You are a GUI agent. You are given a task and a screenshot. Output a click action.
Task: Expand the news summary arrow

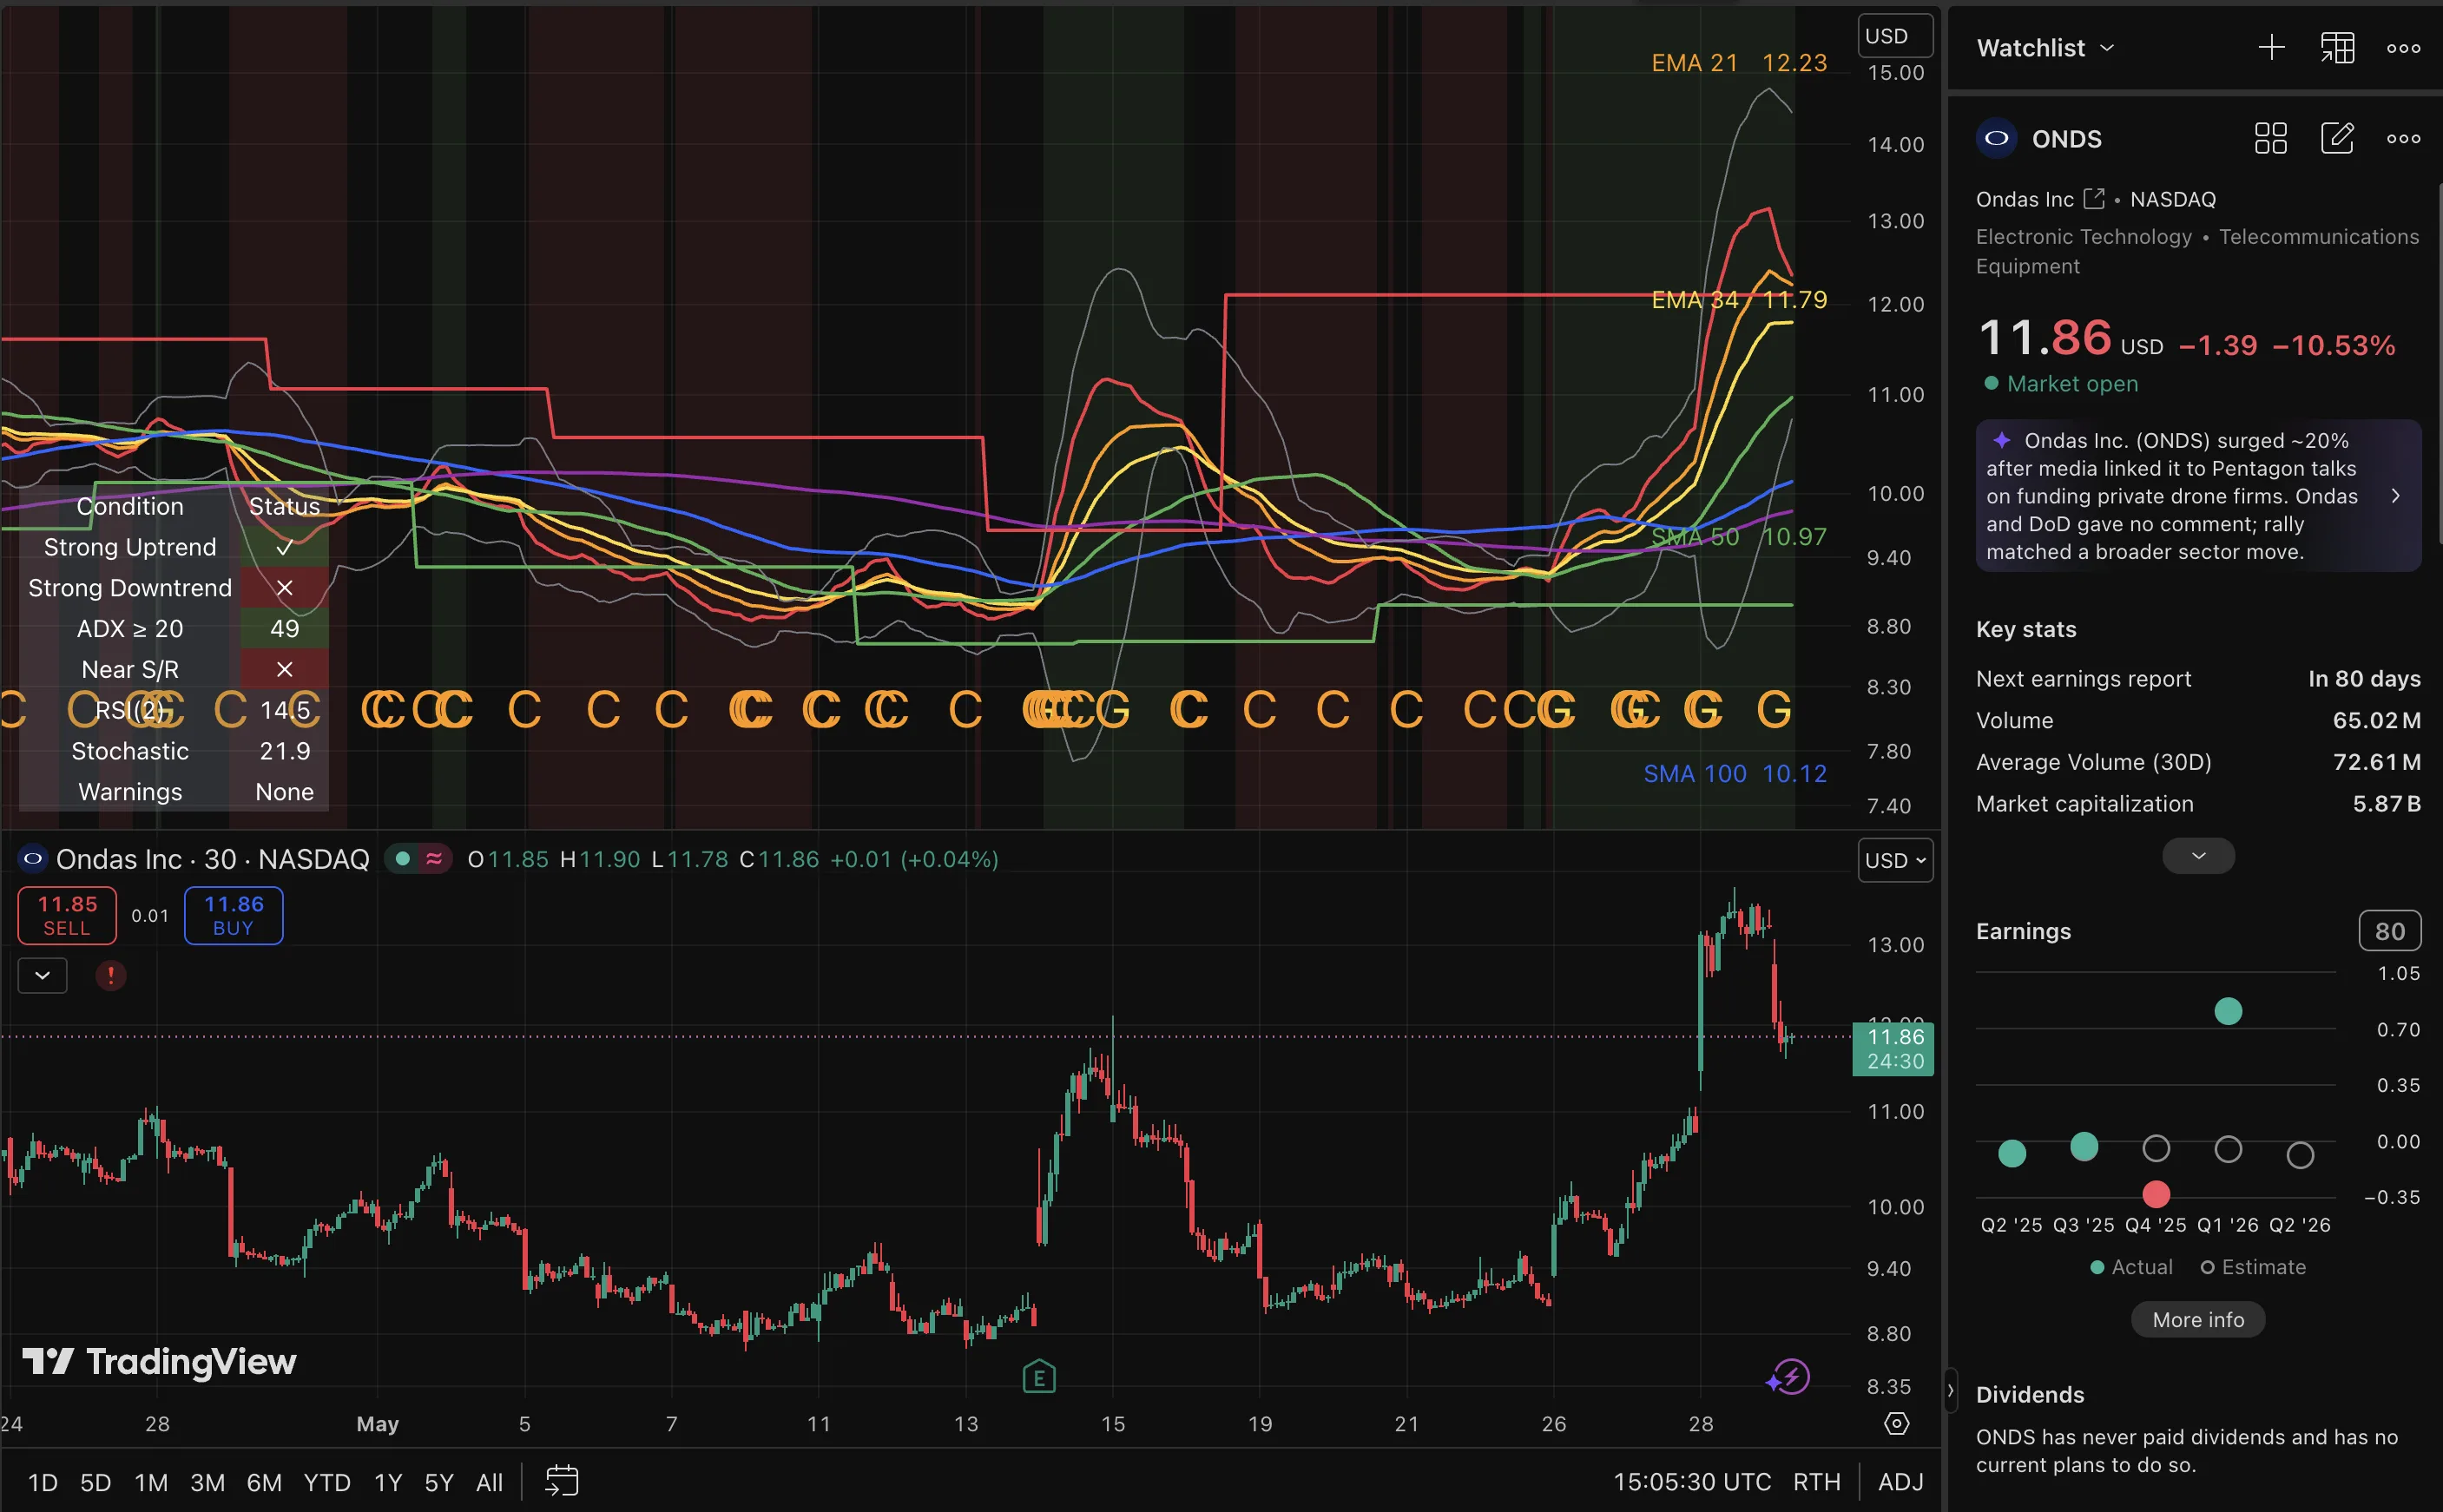[2395, 496]
